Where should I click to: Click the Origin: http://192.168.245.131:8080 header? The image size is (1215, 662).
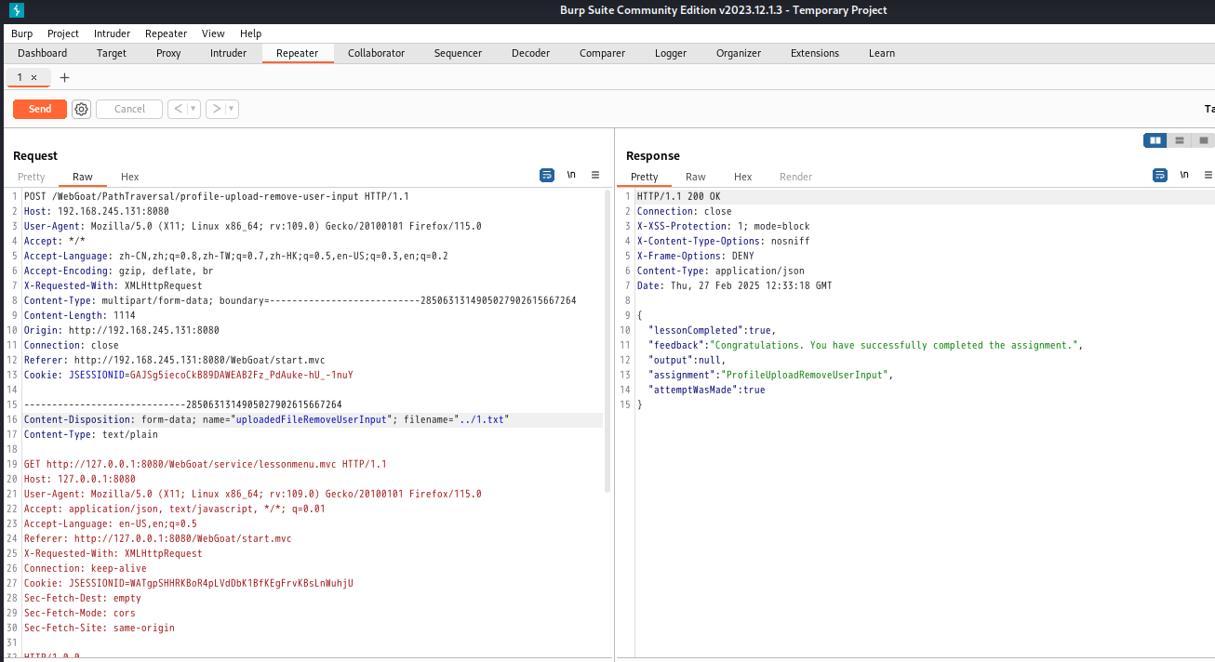click(122, 330)
